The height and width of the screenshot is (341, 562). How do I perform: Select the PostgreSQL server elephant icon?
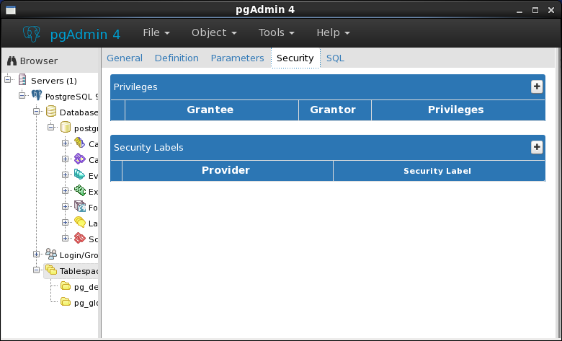pyautogui.click(x=37, y=96)
